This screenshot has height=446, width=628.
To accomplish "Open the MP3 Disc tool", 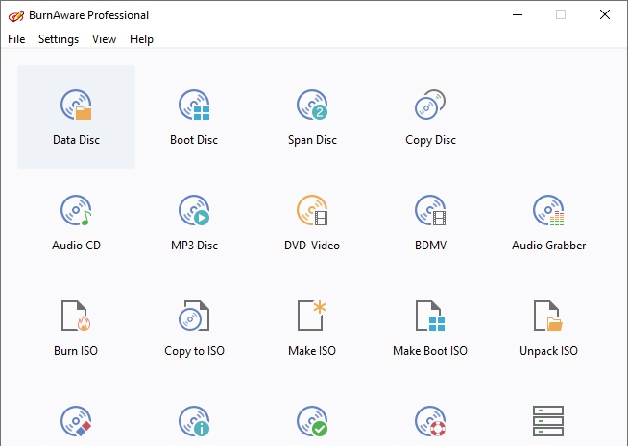I will 194,223.
